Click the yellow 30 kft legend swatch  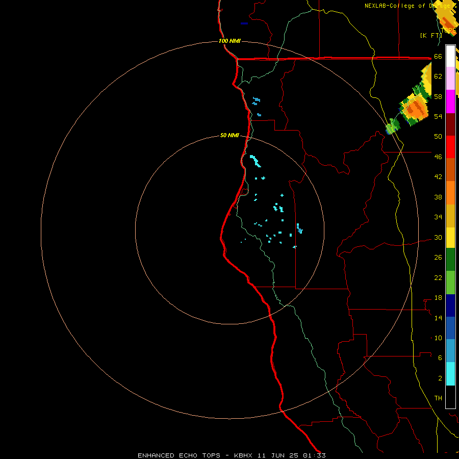point(450,238)
